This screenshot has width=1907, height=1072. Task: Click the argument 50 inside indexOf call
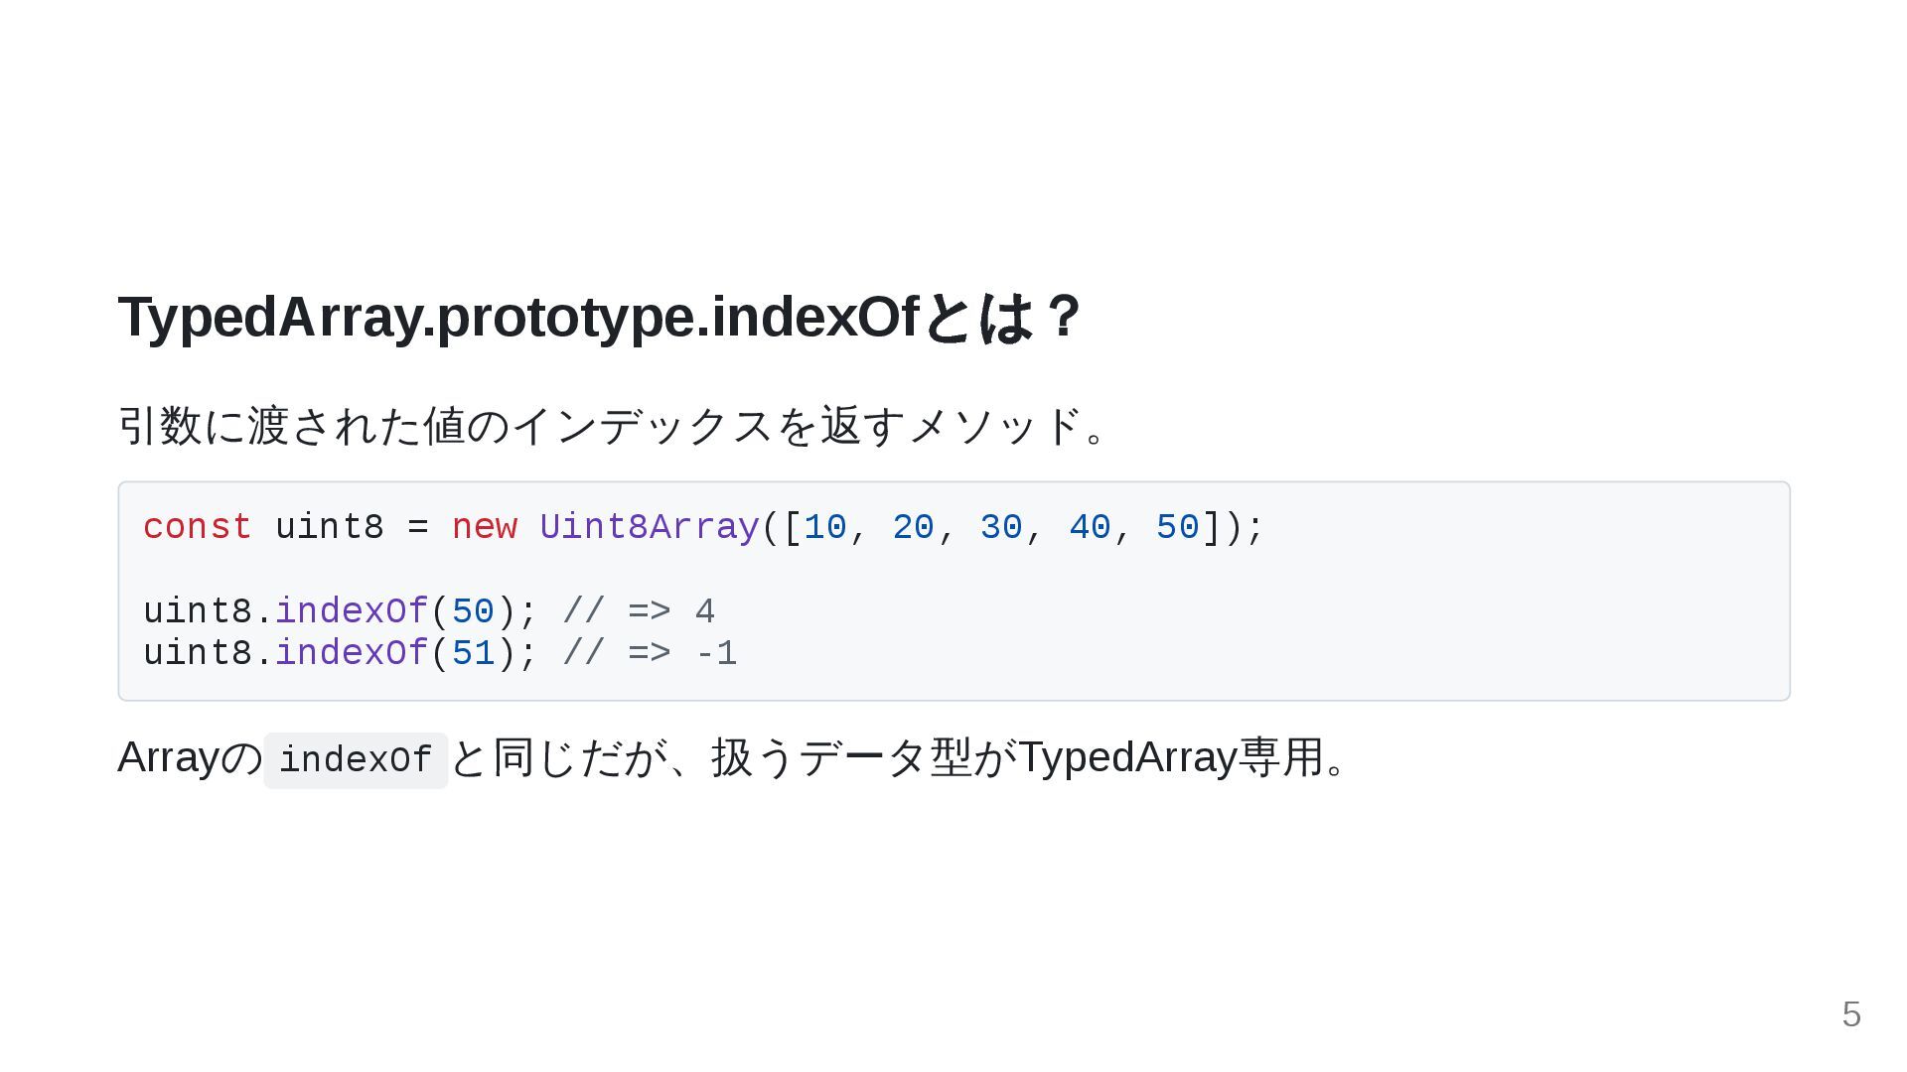tap(473, 611)
